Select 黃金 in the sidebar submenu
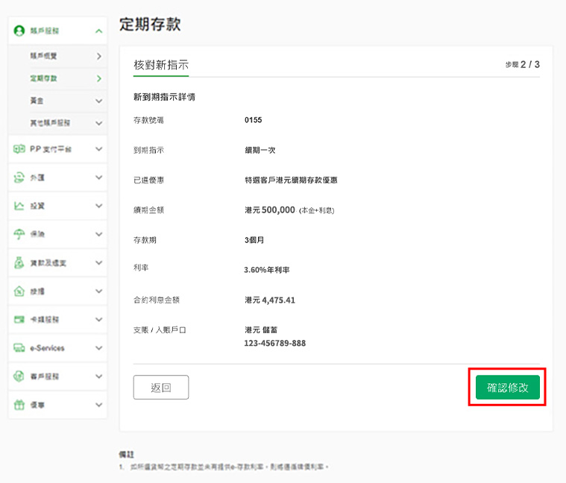This screenshot has width=566, height=483. coord(37,101)
